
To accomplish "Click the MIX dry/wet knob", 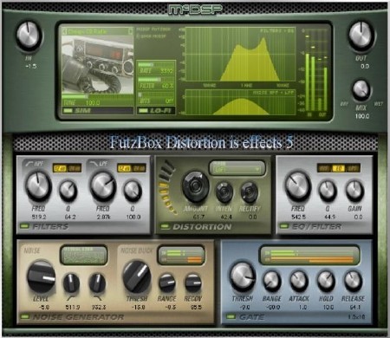I will [361, 89].
